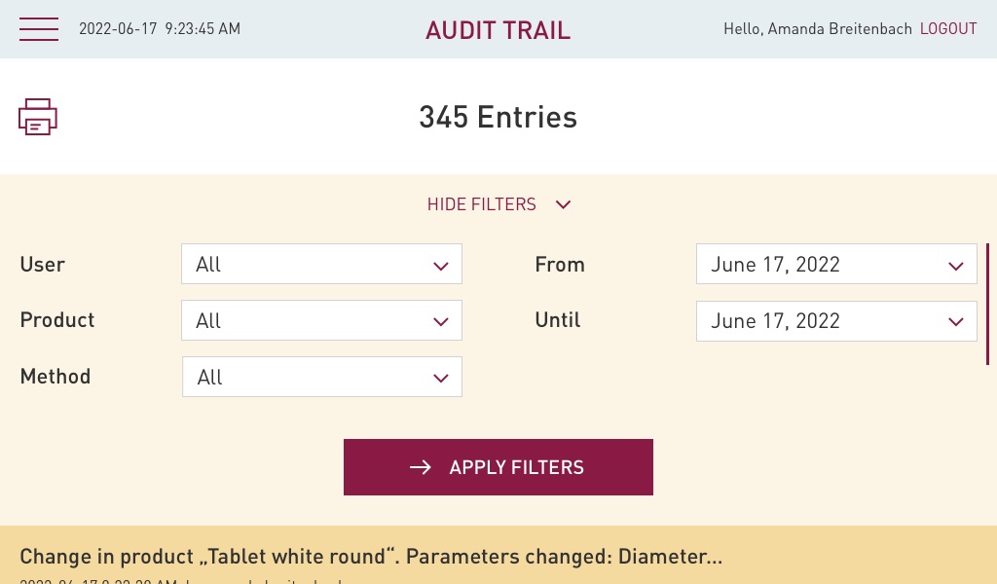997x584 pixels.
Task: Open the hamburger navigation menu
Action: pos(39,29)
